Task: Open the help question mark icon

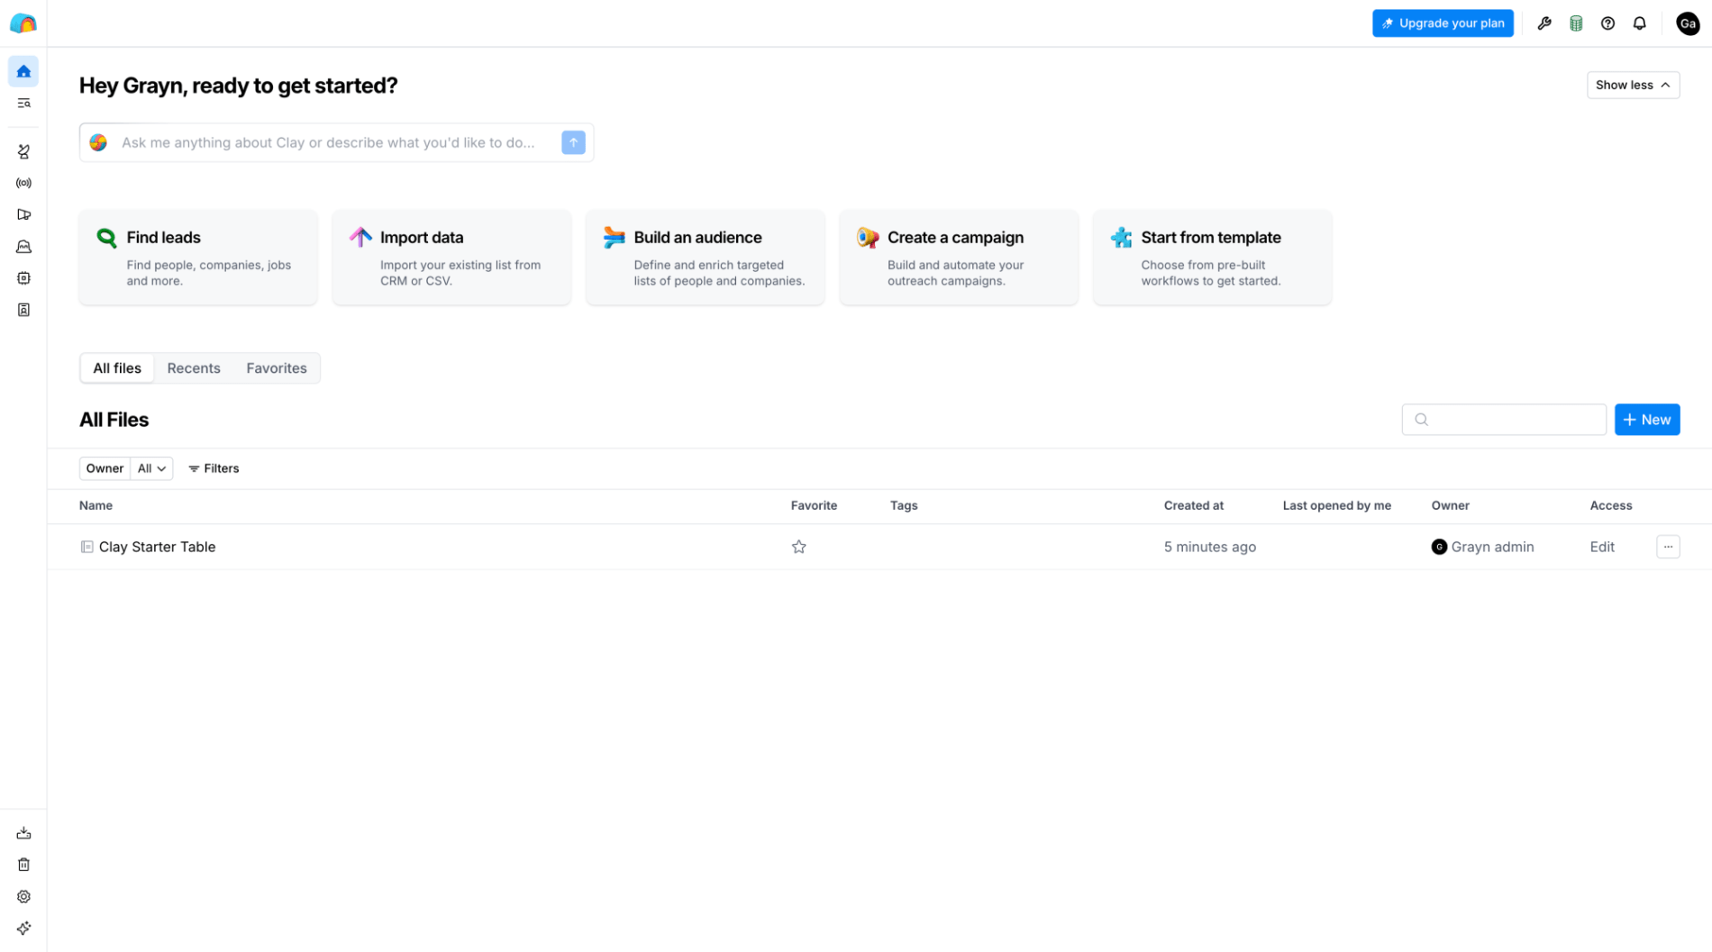Action: tap(1607, 23)
